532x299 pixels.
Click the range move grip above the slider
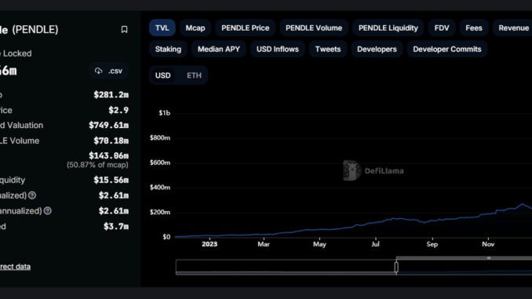[x=489, y=258]
